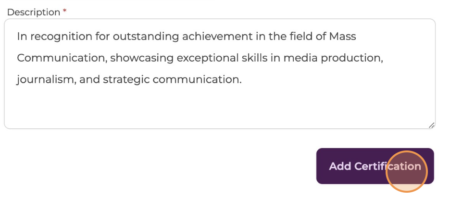Place cursor after "communication." at text end
The height and width of the screenshot is (223, 450).
pos(242,79)
